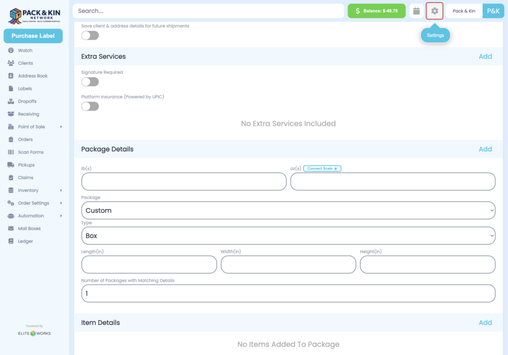
Task: Click the Mail Boxes envelope icon
Action: pos(11,229)
